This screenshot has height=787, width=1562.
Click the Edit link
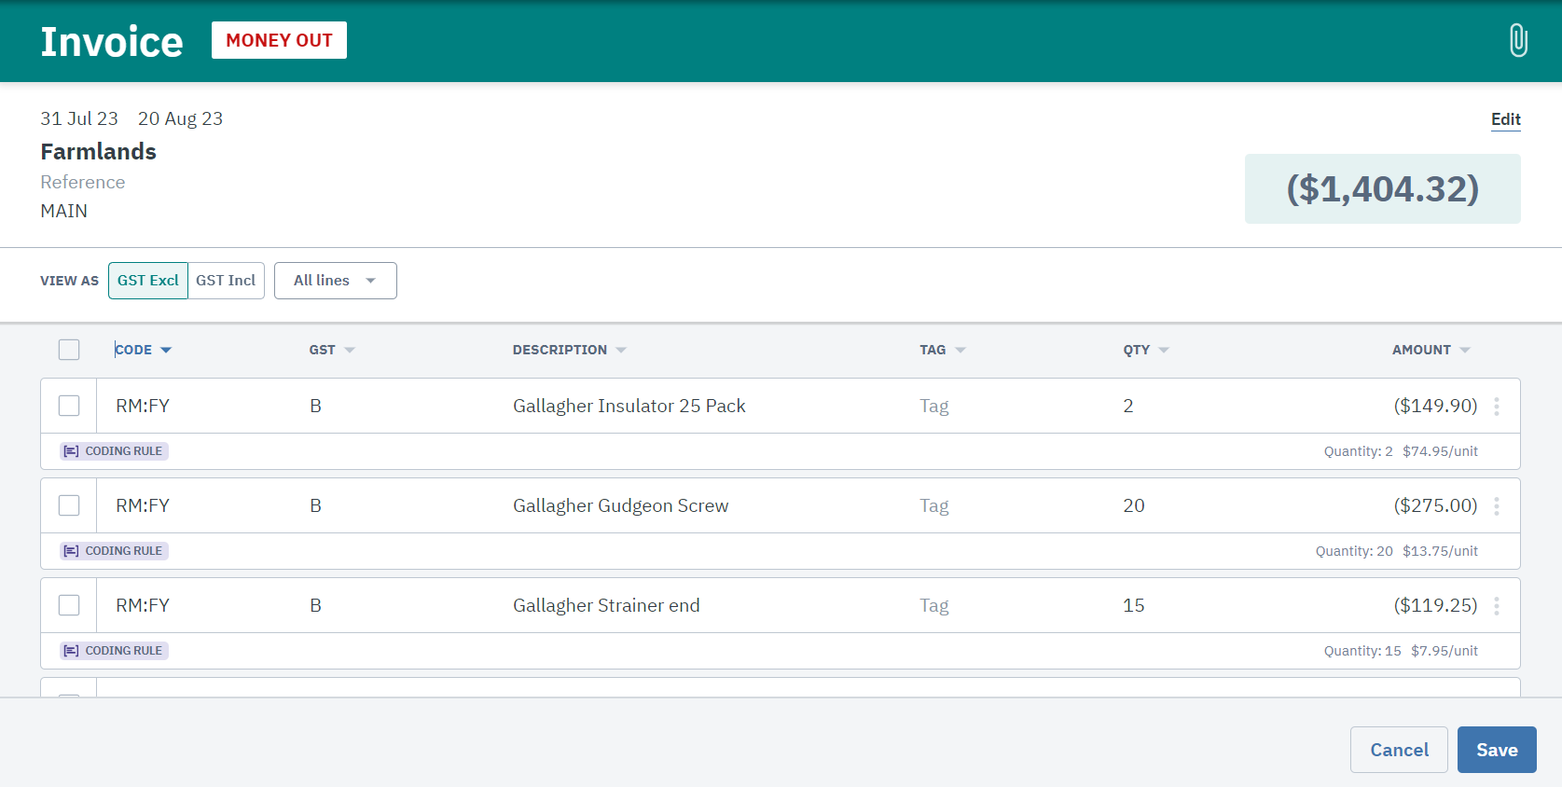click(1505, 119)
